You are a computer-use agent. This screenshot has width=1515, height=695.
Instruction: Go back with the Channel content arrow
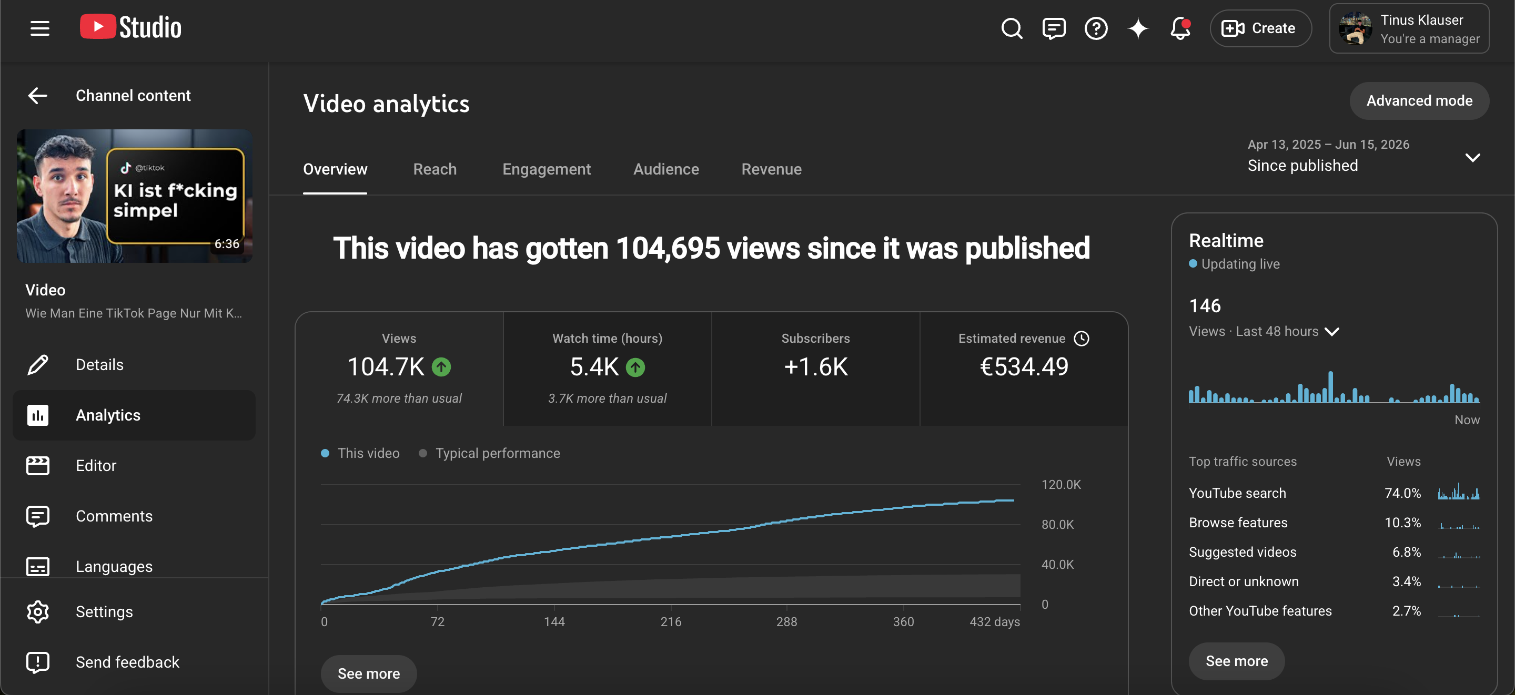(x=38, y=95)
